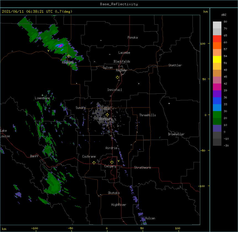The image size is (238, 232).
Task: Pick the indigo 0-10 dBZ legend color
Action: coord(217,128)
